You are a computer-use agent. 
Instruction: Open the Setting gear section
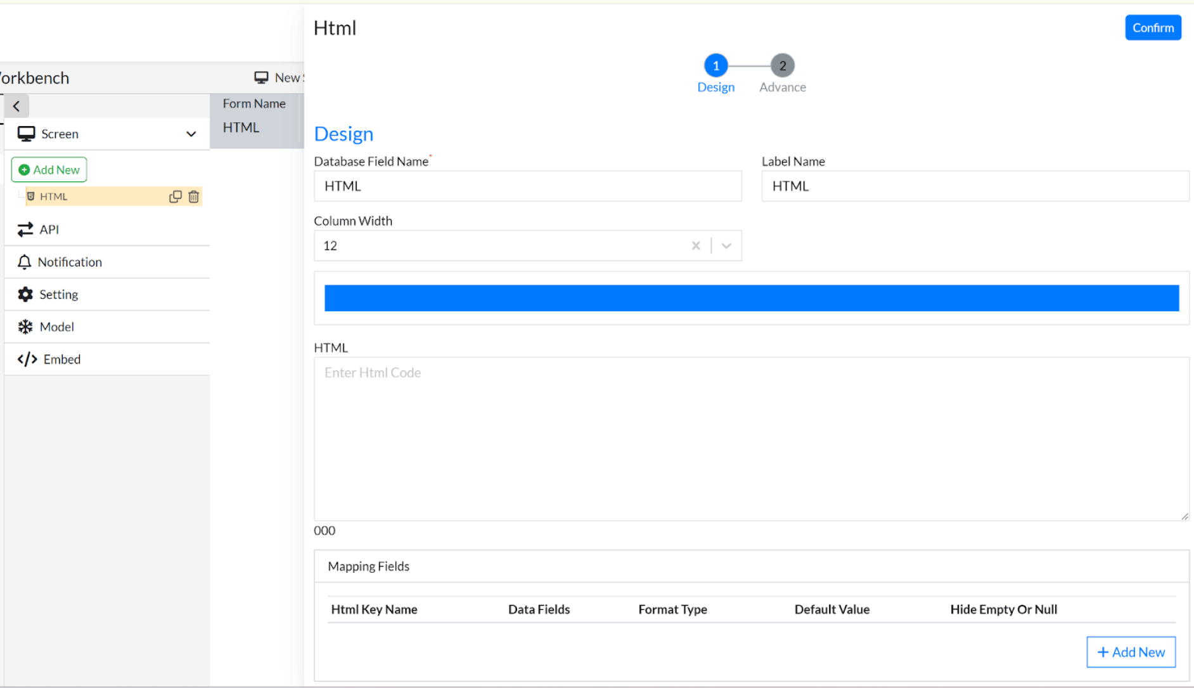pyautogui.click(x=58, y=294)
